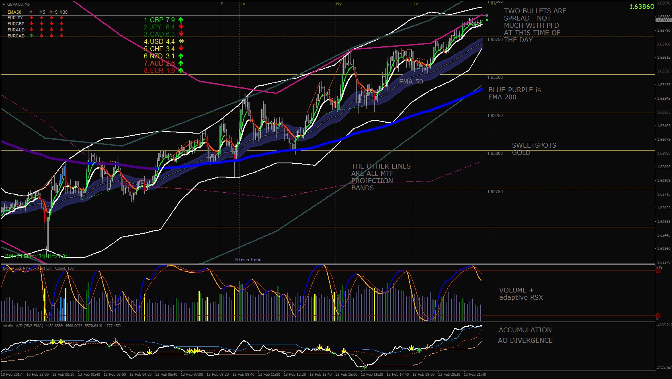Click the EURCAD M30 down arrow
Screen dimensions: 672x379
point(61,35)
